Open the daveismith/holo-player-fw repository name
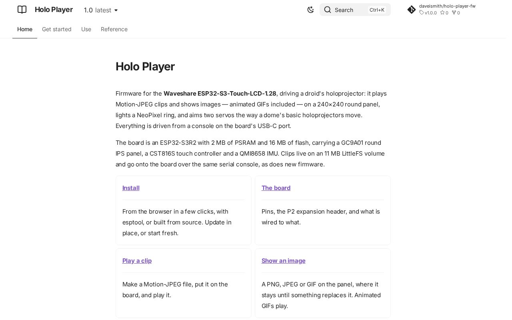The image size is (512, 320). point(447,6)
